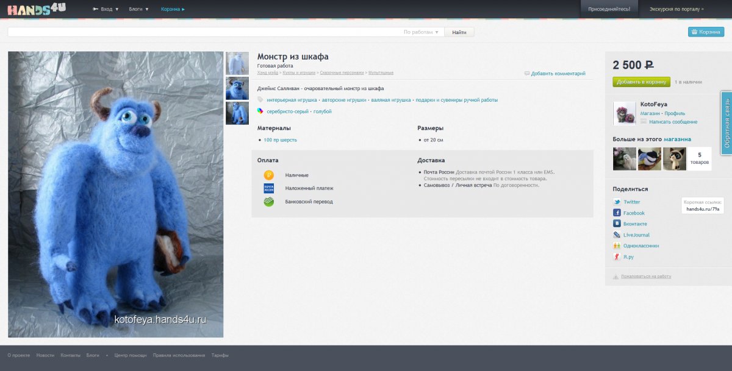Open the main monster product photo

(115, 194)
